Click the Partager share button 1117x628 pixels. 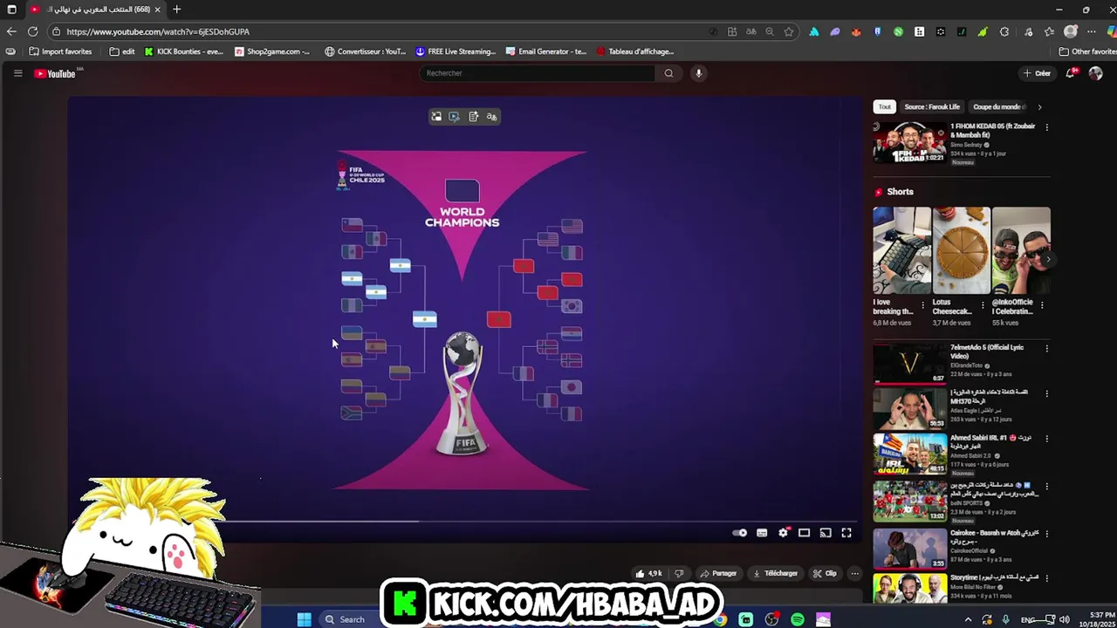pos(719,573)
